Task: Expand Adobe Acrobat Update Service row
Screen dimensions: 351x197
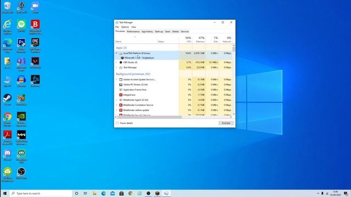Action: pos(116,79)
